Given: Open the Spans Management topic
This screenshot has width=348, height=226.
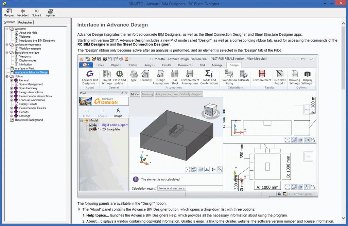Looking at the screenshot, I should [31, 84].
